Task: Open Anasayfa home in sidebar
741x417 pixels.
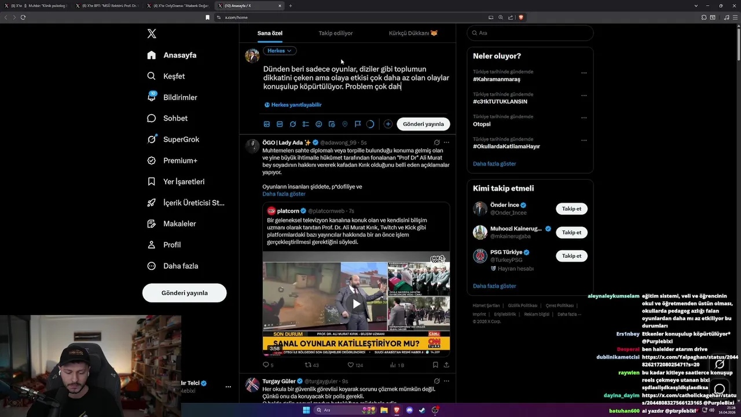Action: pyautogui.click(x=172, y=55)
